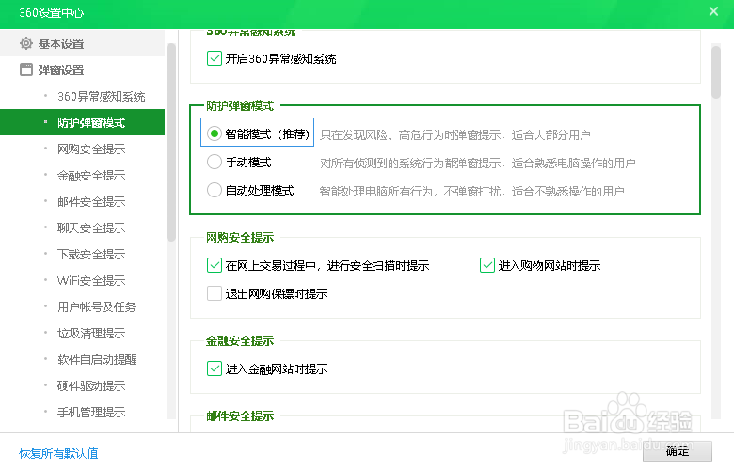Screen dimensions: 734x470
Task: Click description text 只在发现风险、高危行为时弹窗提示
Action: coord(410,135)
